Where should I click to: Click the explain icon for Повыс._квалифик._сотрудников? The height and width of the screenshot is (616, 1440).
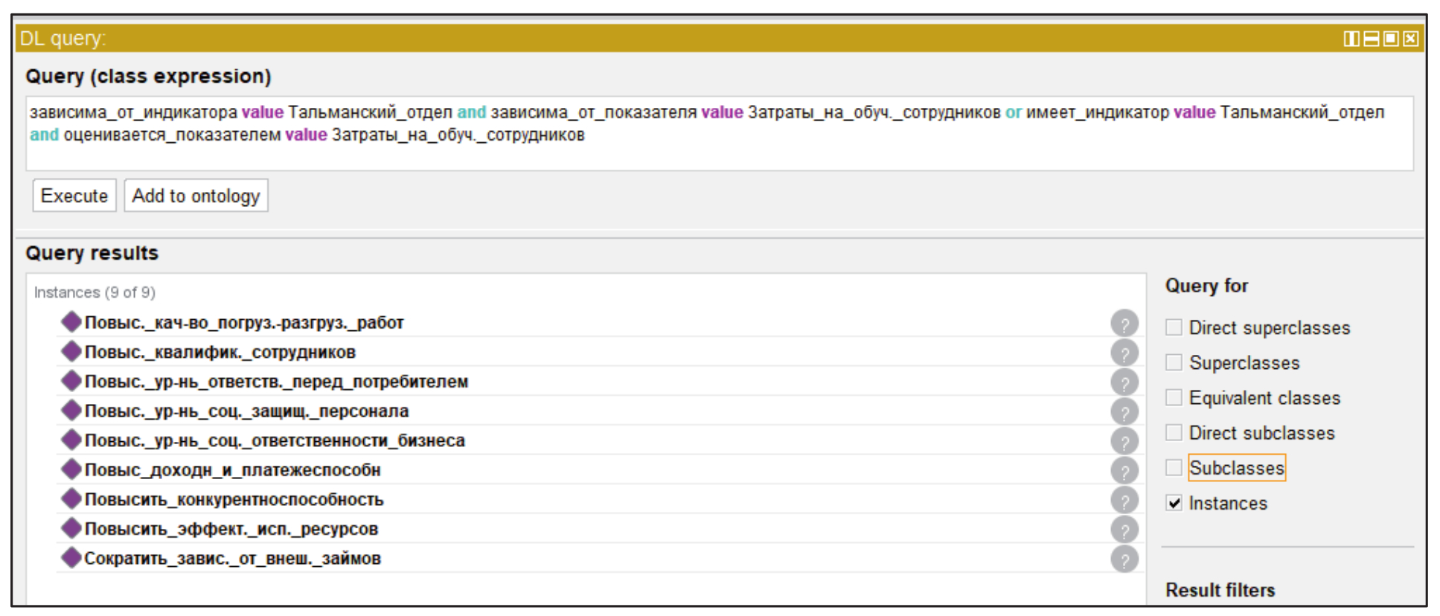(x=1124, y=353)
